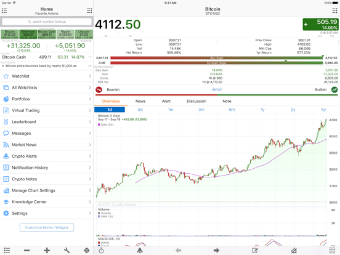Select the 1m chart range
The image size is (340, 255).
(171, 110)
